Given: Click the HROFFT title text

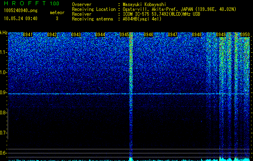Looking at the screenshot, I should point(25,3).
